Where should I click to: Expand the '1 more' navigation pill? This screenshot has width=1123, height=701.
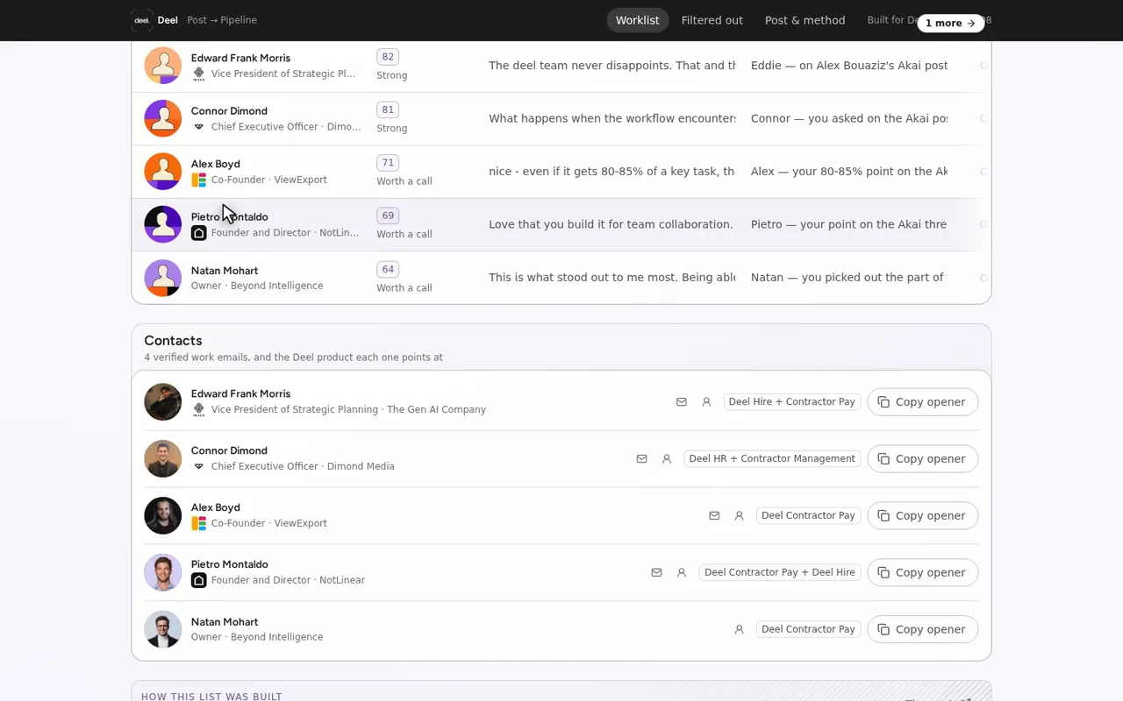tap(951, 23)
